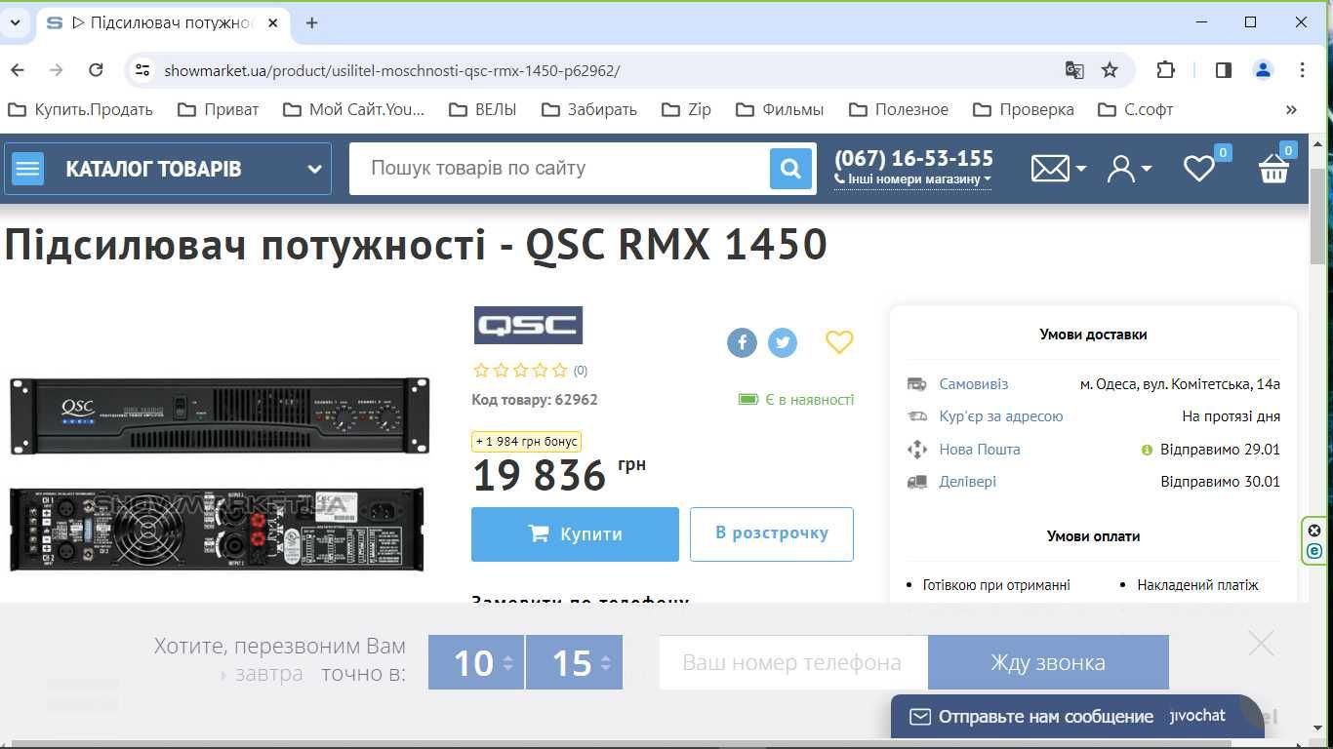Open the wishlist heart icon in header
Screen dimensions: 1333x749
pos(1199,169)
